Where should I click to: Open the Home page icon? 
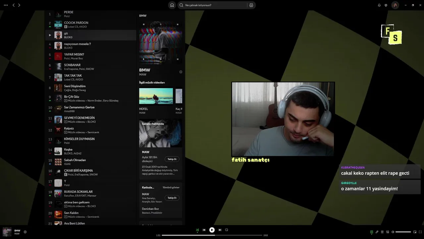[172, 5]
